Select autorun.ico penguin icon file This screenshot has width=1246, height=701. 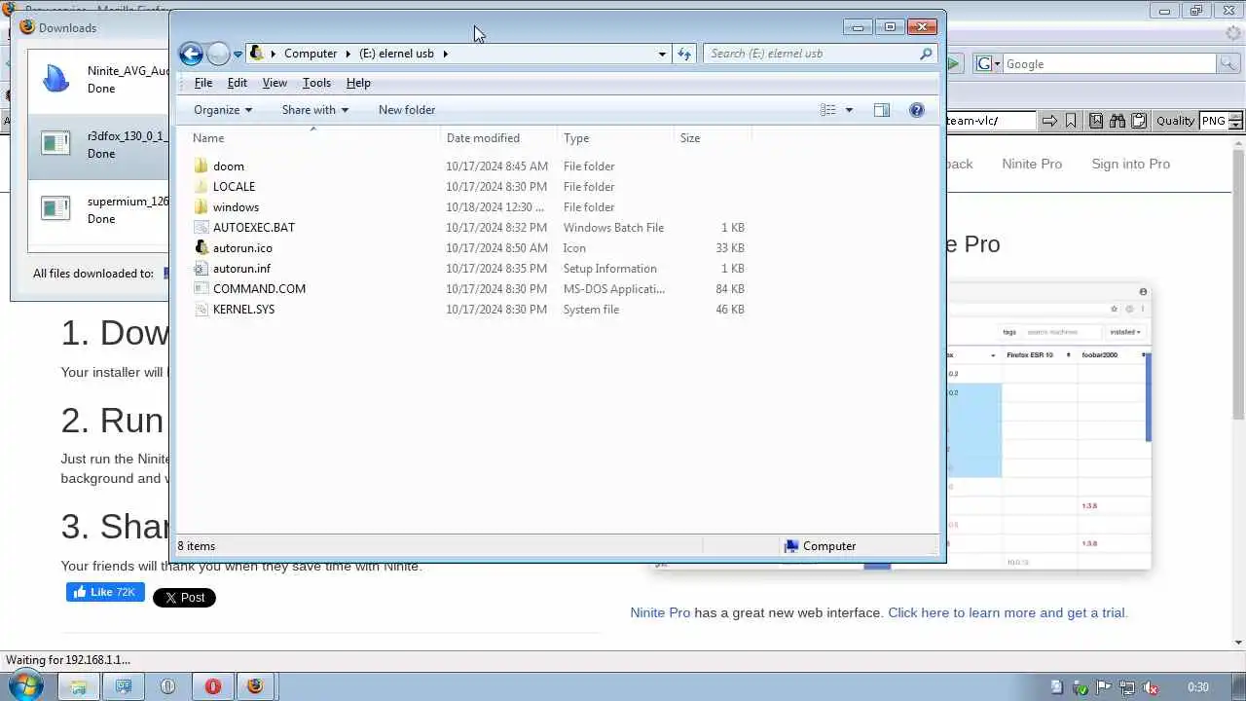click(x=242, y=248)
